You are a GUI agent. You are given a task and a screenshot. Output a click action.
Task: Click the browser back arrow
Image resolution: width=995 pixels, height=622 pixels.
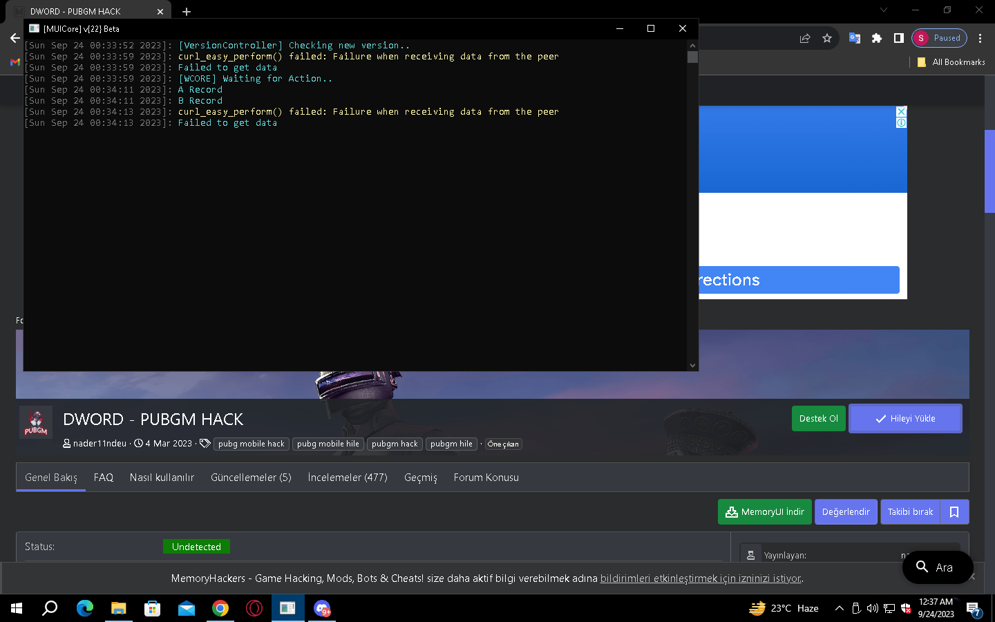pos(15,38)
